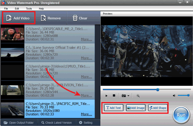Select the Despicable Me 2 thumbnail
The image size is (193, 126).
coord(13,34)
